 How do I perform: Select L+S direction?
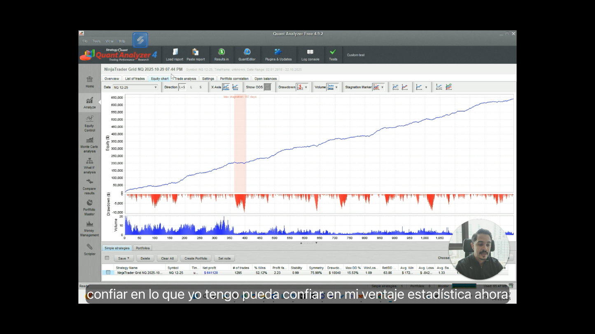point(182,87)
